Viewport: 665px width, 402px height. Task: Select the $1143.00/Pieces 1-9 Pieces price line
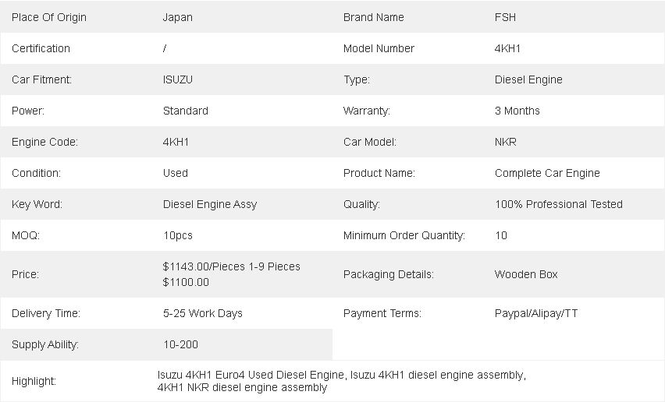pos(232,266)
